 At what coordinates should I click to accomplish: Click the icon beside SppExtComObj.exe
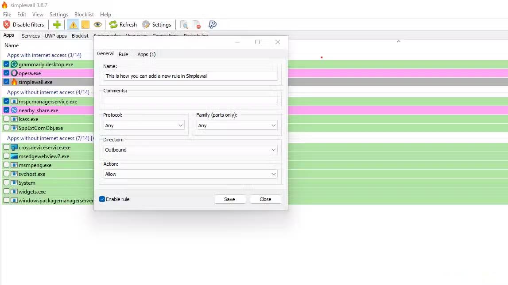[x=14, y=128]
